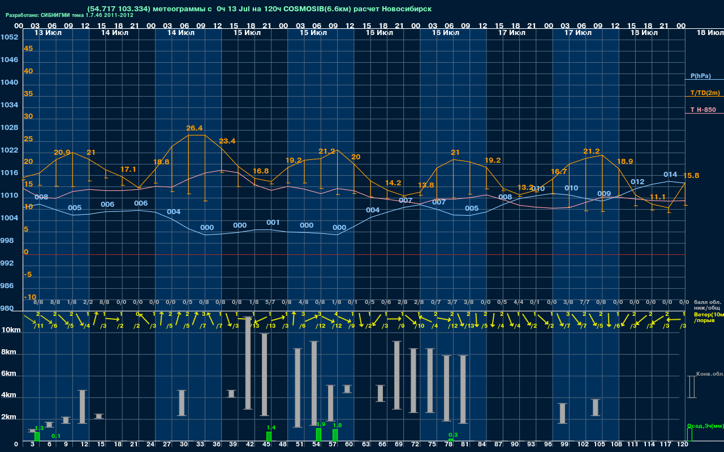Click the final temperature value 15.8
Image resolution: width=724 pixels, height=452 pixels.
691,176
